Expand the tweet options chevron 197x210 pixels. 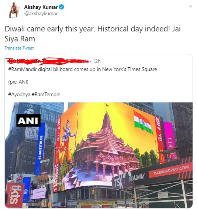coord(190,6)
